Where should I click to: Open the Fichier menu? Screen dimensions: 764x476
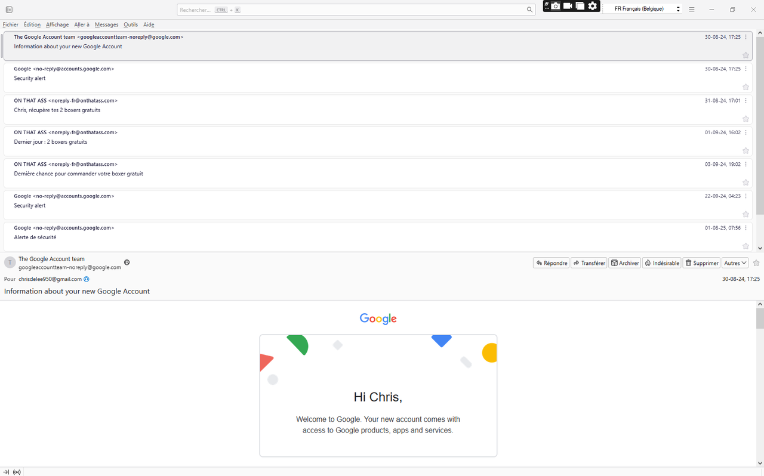pos(10,24)
